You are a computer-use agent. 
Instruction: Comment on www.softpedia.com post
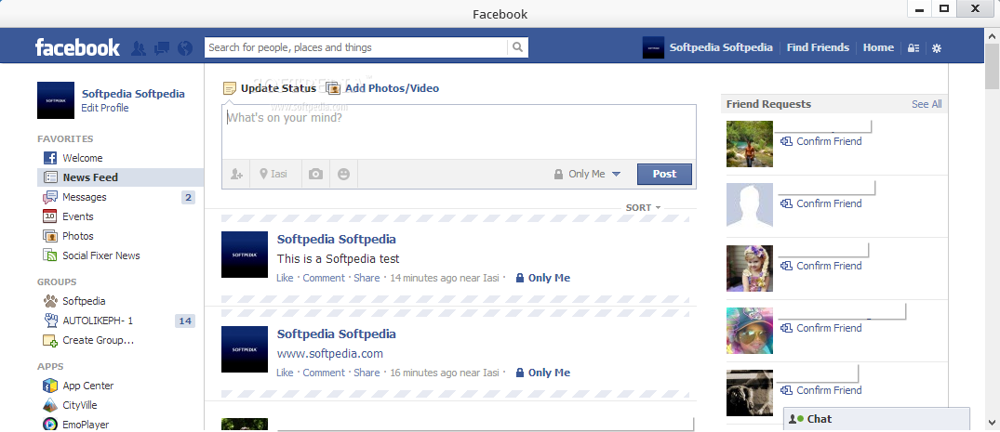(x=324, y=373)
